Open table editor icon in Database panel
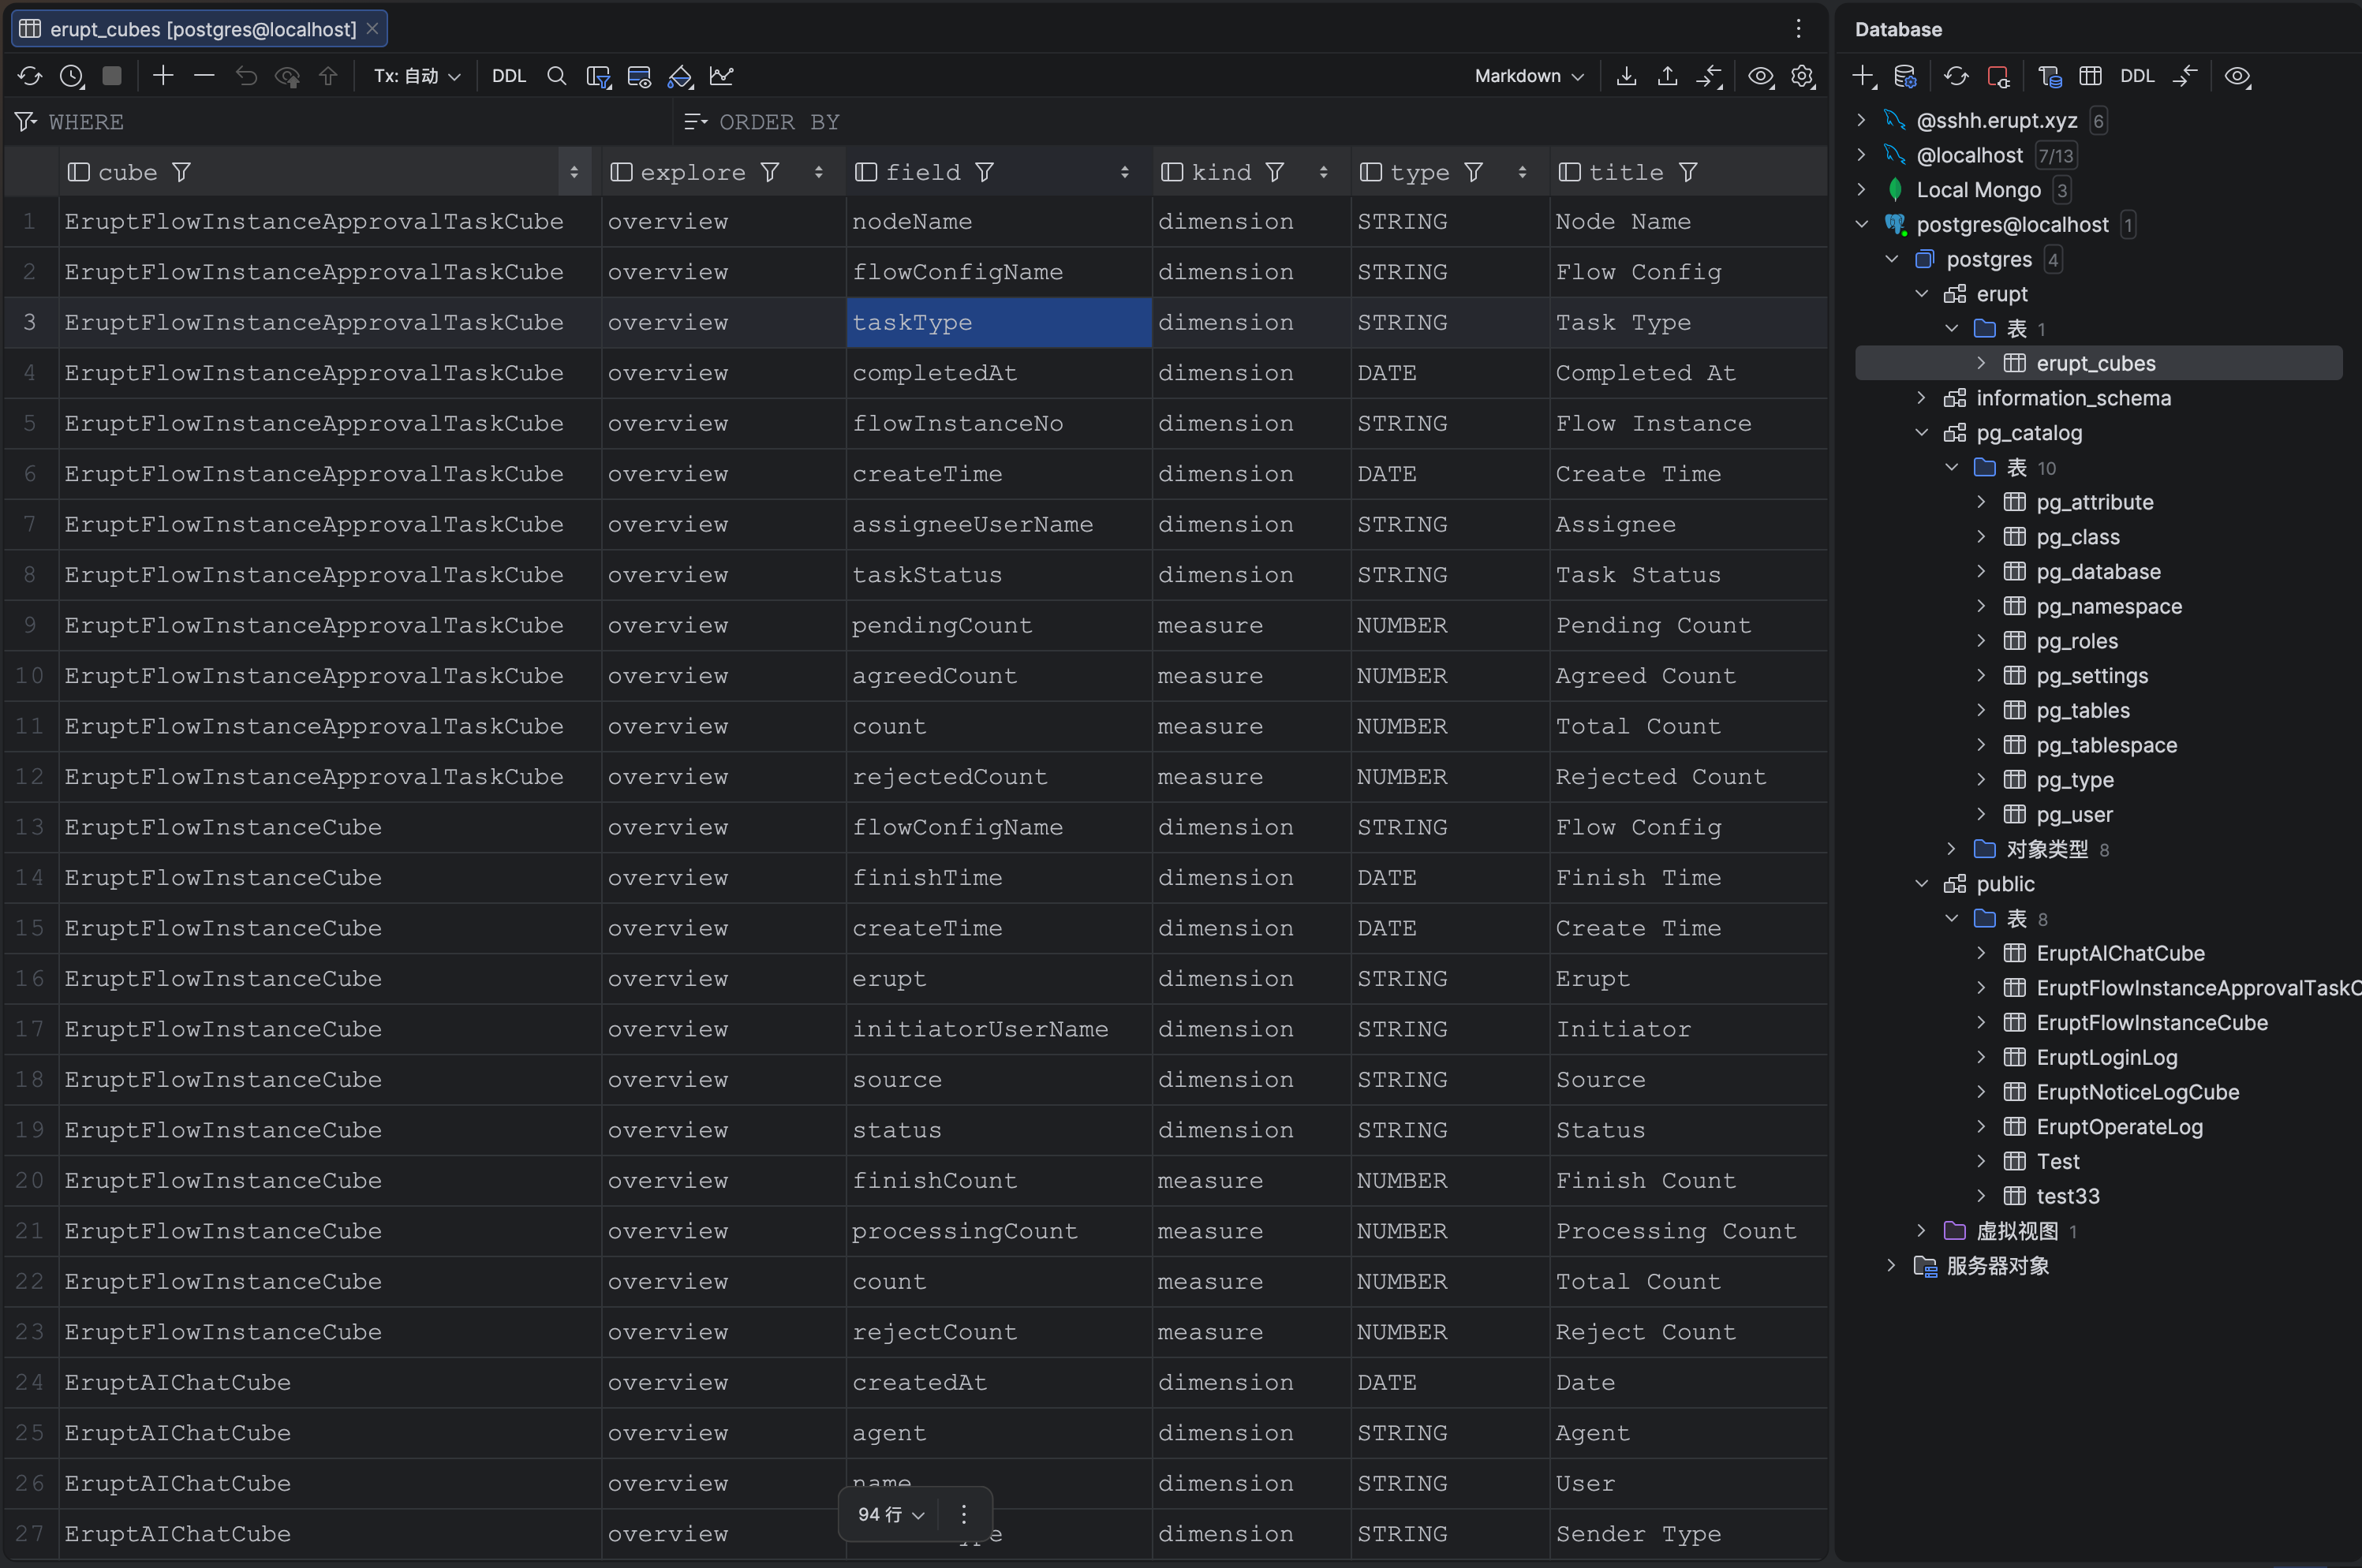The height and width of the screenshot is (1568, 2362). (x=2090, y=76)
